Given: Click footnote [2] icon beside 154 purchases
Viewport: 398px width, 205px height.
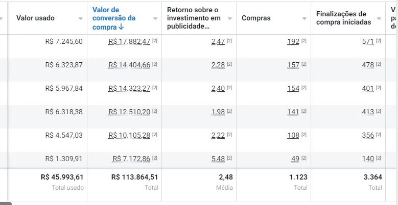Looking at the screenshot, I should point(304,88).
